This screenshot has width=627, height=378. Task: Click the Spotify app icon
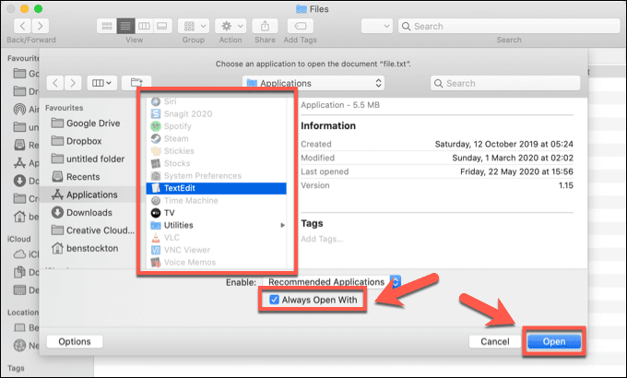click(x=156, y=126)
